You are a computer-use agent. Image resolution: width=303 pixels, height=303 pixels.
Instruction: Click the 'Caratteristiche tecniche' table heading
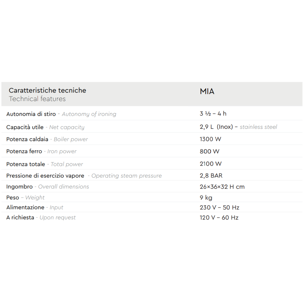click(x=47, y=90)
